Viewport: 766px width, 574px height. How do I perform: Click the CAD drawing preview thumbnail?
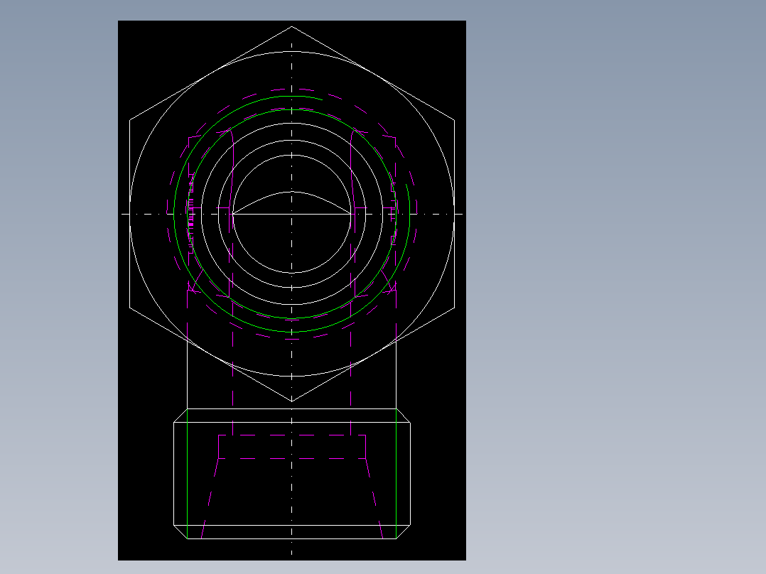tap(291, 290)
